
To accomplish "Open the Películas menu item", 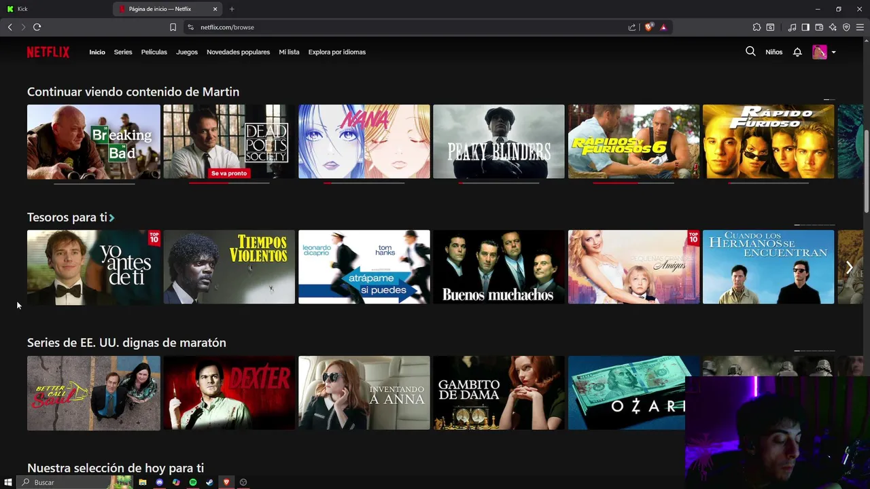I will pyautogui.click(x=154, y=52).
